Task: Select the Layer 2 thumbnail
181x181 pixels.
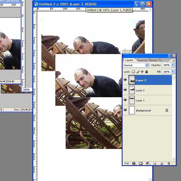Action: [132, 90]
